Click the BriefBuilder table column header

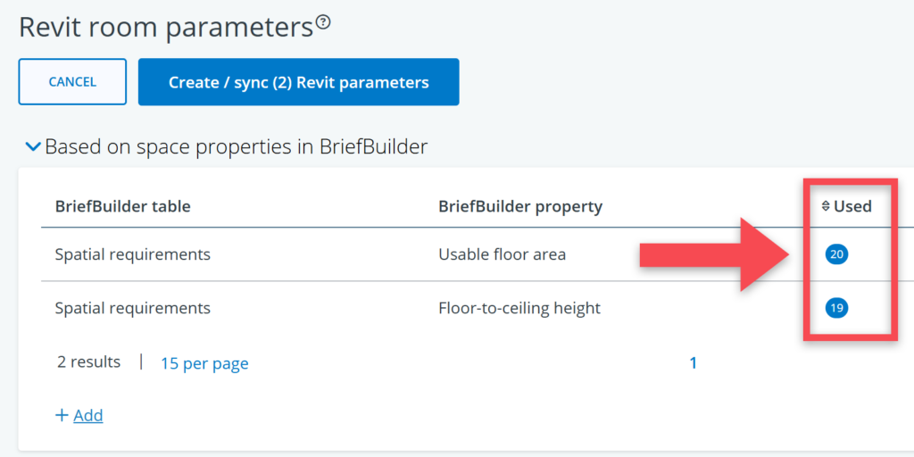point(122,206)
